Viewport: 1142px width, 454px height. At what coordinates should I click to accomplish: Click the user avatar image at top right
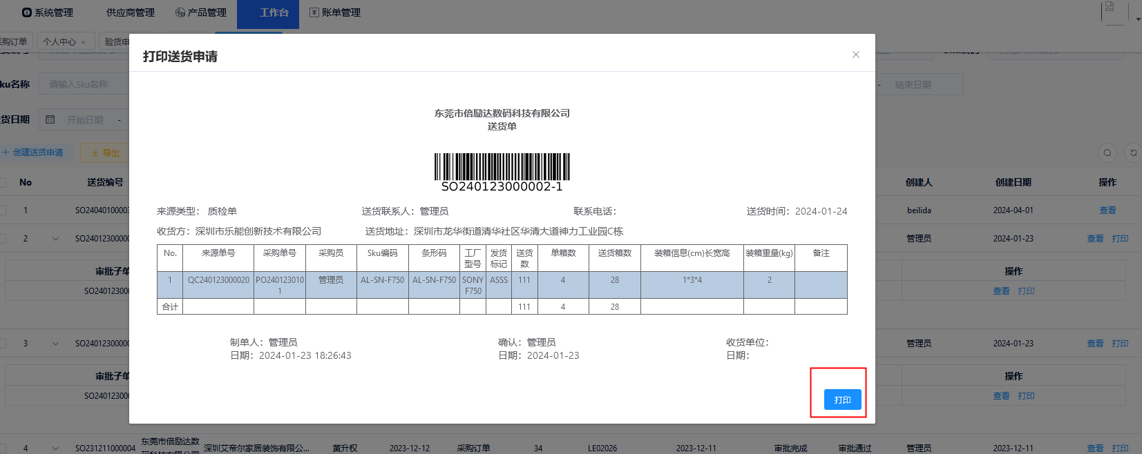point(1114,12)
